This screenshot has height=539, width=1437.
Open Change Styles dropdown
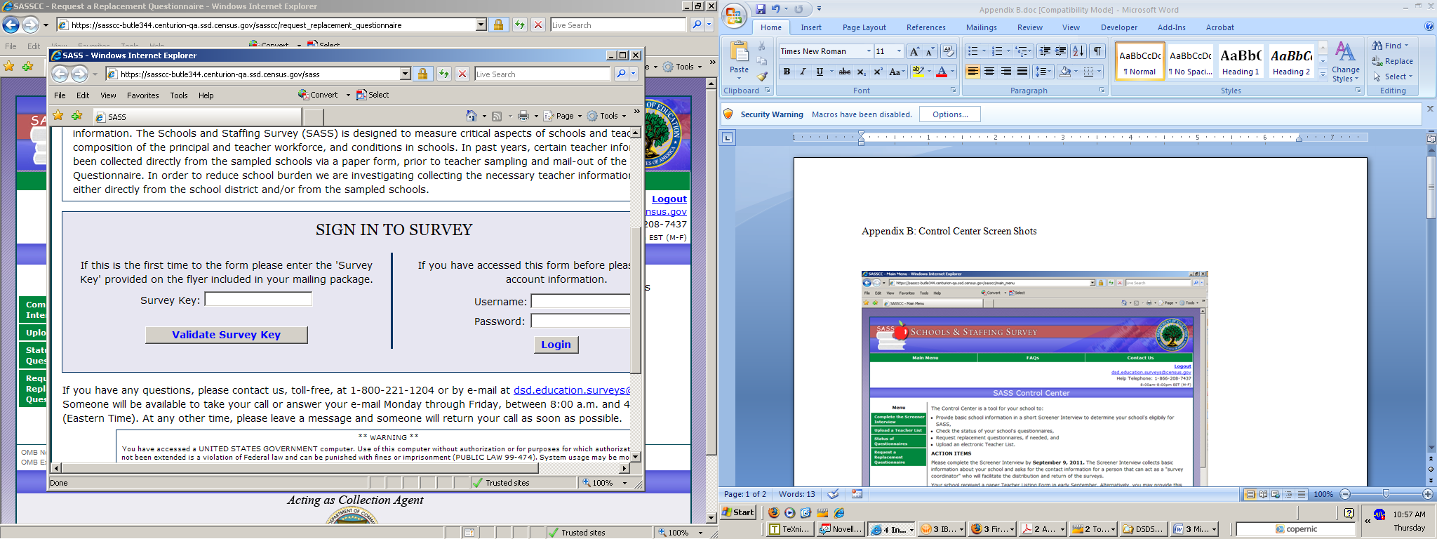point(1345,61)
